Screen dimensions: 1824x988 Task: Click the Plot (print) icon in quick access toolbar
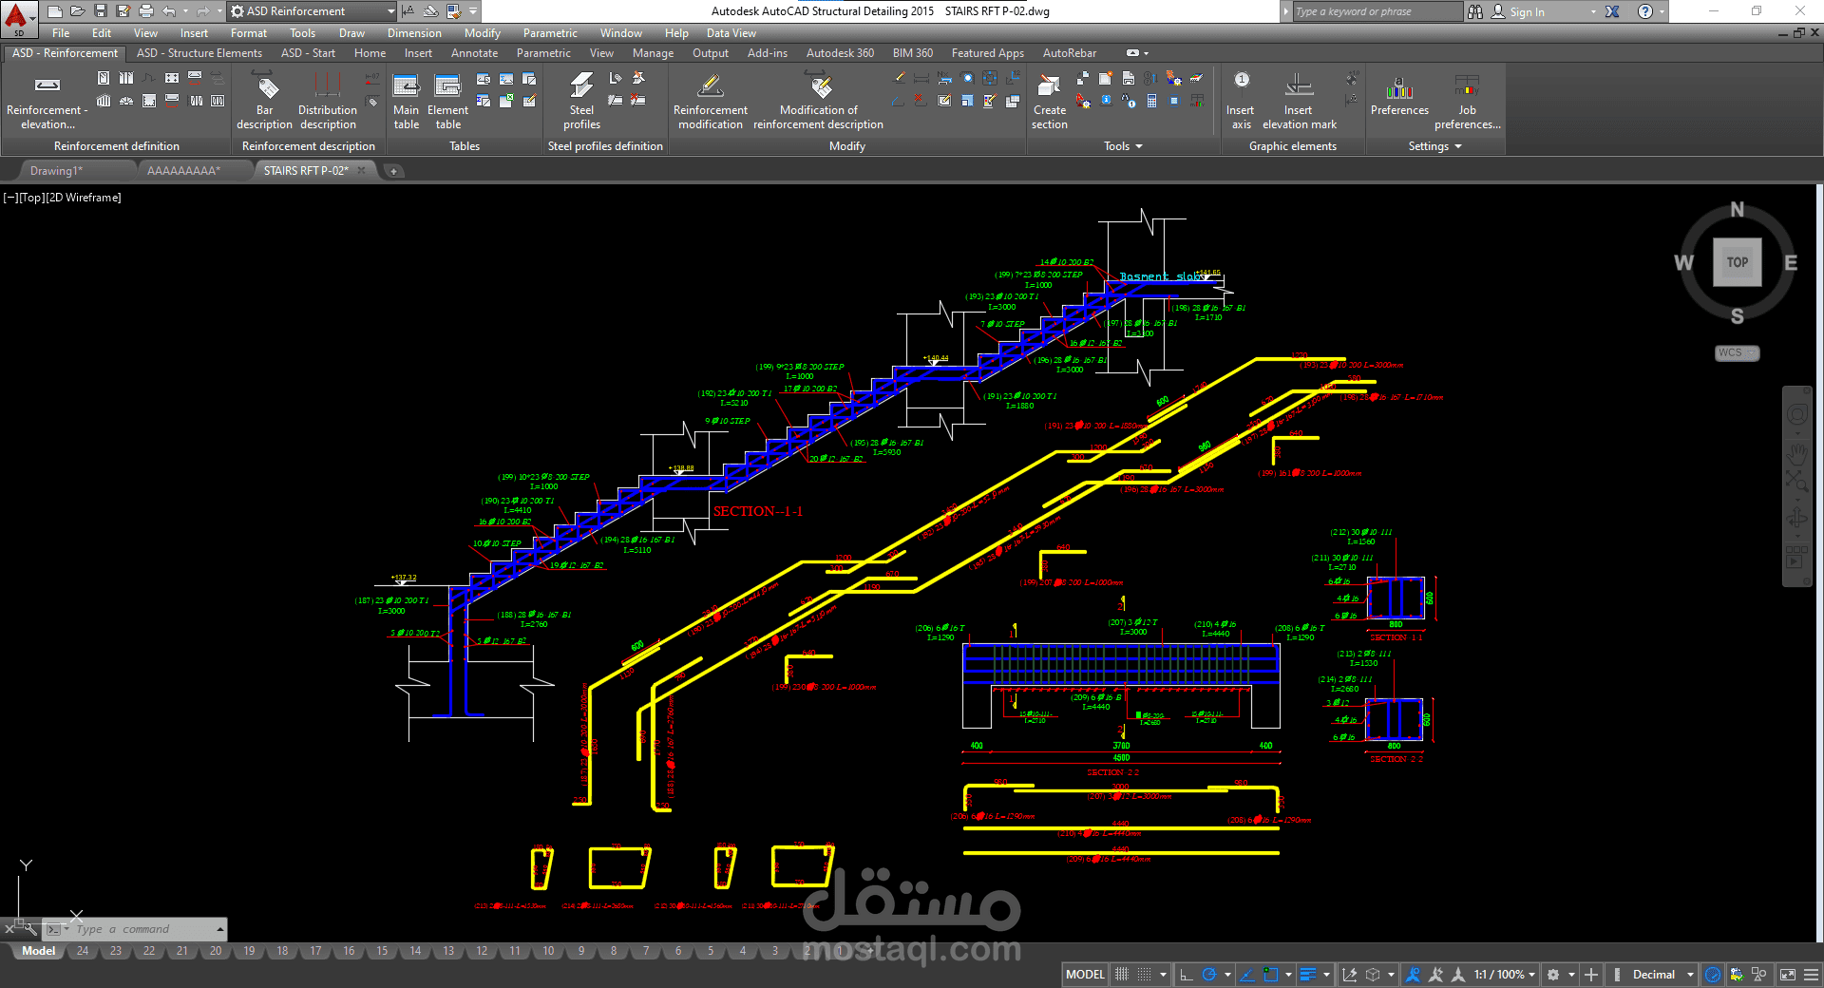pos(146,11)
